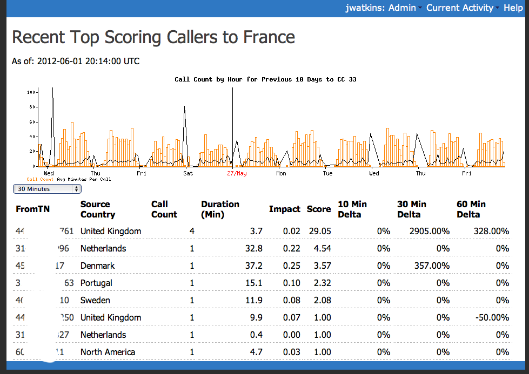Sort table by Impact column
The height and width of the screenshot is (374, 529).
coord(285,209)
